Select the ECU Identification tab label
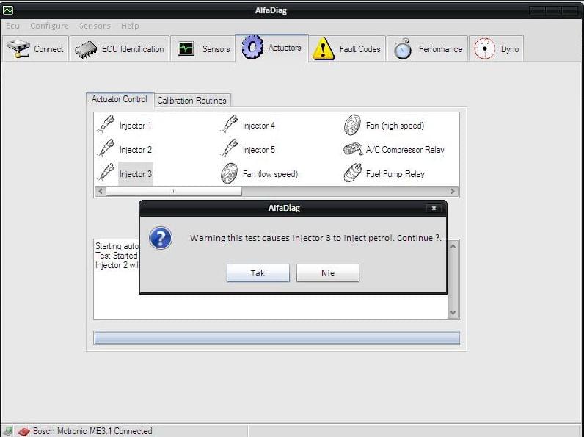Viewport: 584px width, 437px height. 133,49
